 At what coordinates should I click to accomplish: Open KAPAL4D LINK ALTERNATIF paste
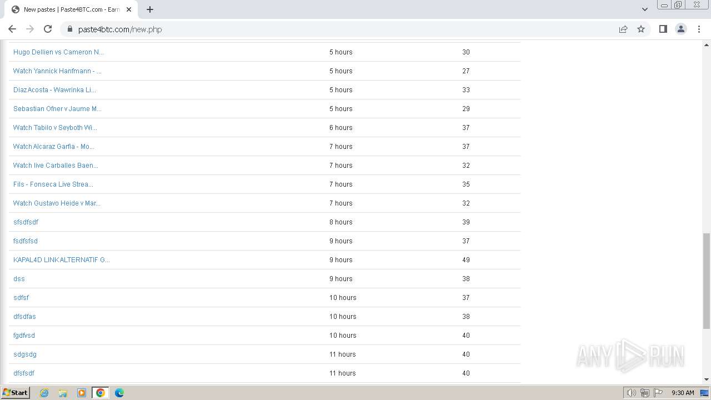(x=62, y=260)
